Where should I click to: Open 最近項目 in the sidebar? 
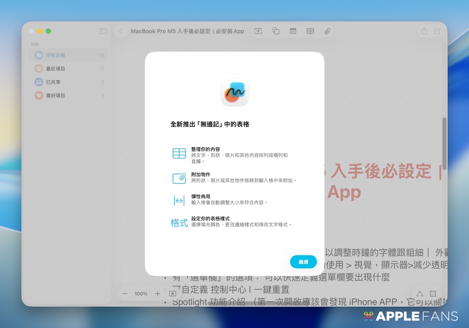point(55,69)
